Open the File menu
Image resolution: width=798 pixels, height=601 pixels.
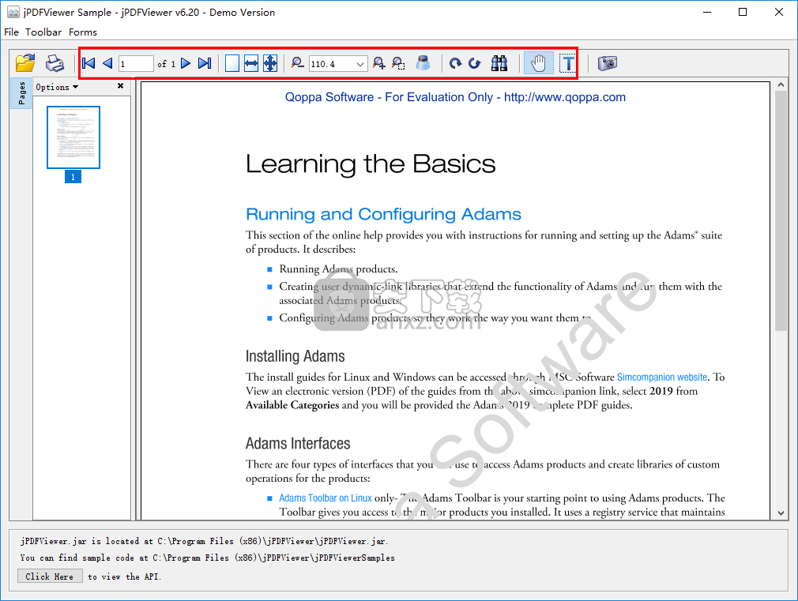11,32
